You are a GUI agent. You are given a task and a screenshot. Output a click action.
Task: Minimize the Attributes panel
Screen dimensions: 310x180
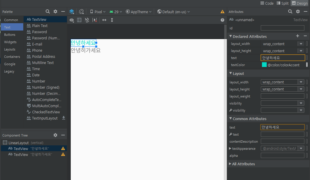tap(306, 12)
